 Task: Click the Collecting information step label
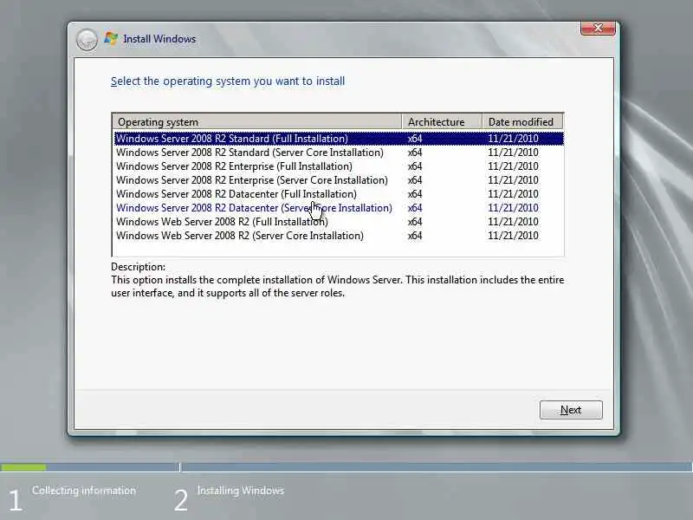point(84,491)
